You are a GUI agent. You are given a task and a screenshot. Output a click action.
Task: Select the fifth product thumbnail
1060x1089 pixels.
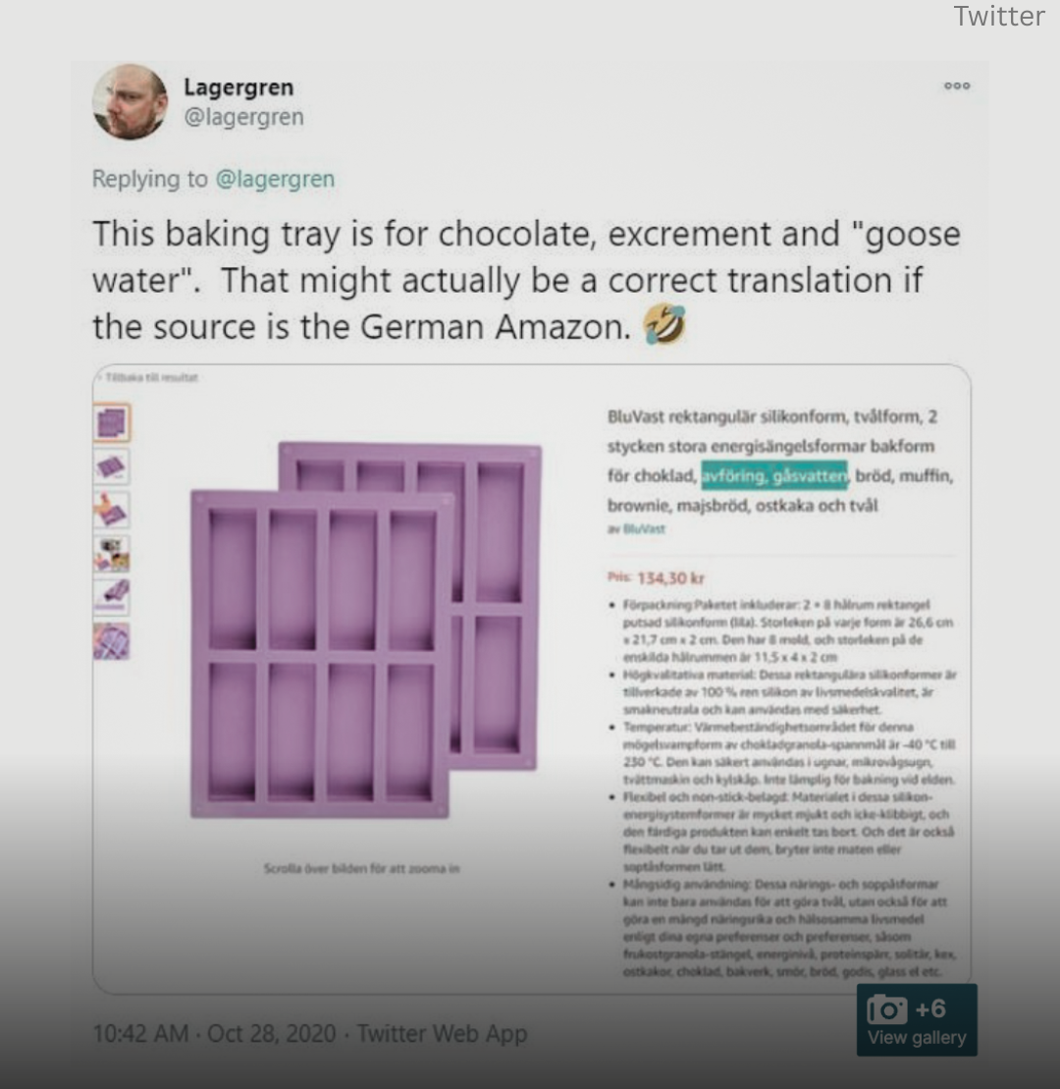[x=112, y=597]
